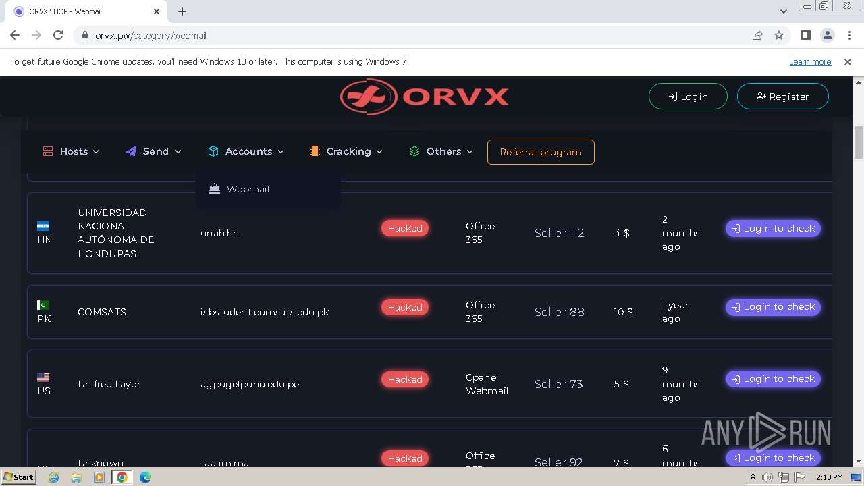Viewport: 864px width, 486px height.
Task: Click the Cracking chip icon
Action: tap(315, 151)
